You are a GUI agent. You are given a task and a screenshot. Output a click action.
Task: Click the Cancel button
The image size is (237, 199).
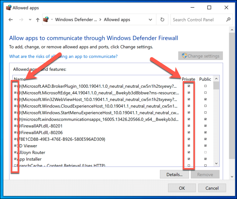[212, 188]
